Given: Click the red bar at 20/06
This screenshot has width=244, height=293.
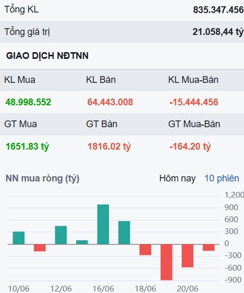Looking at the screenshot, I should pos(188,256).
